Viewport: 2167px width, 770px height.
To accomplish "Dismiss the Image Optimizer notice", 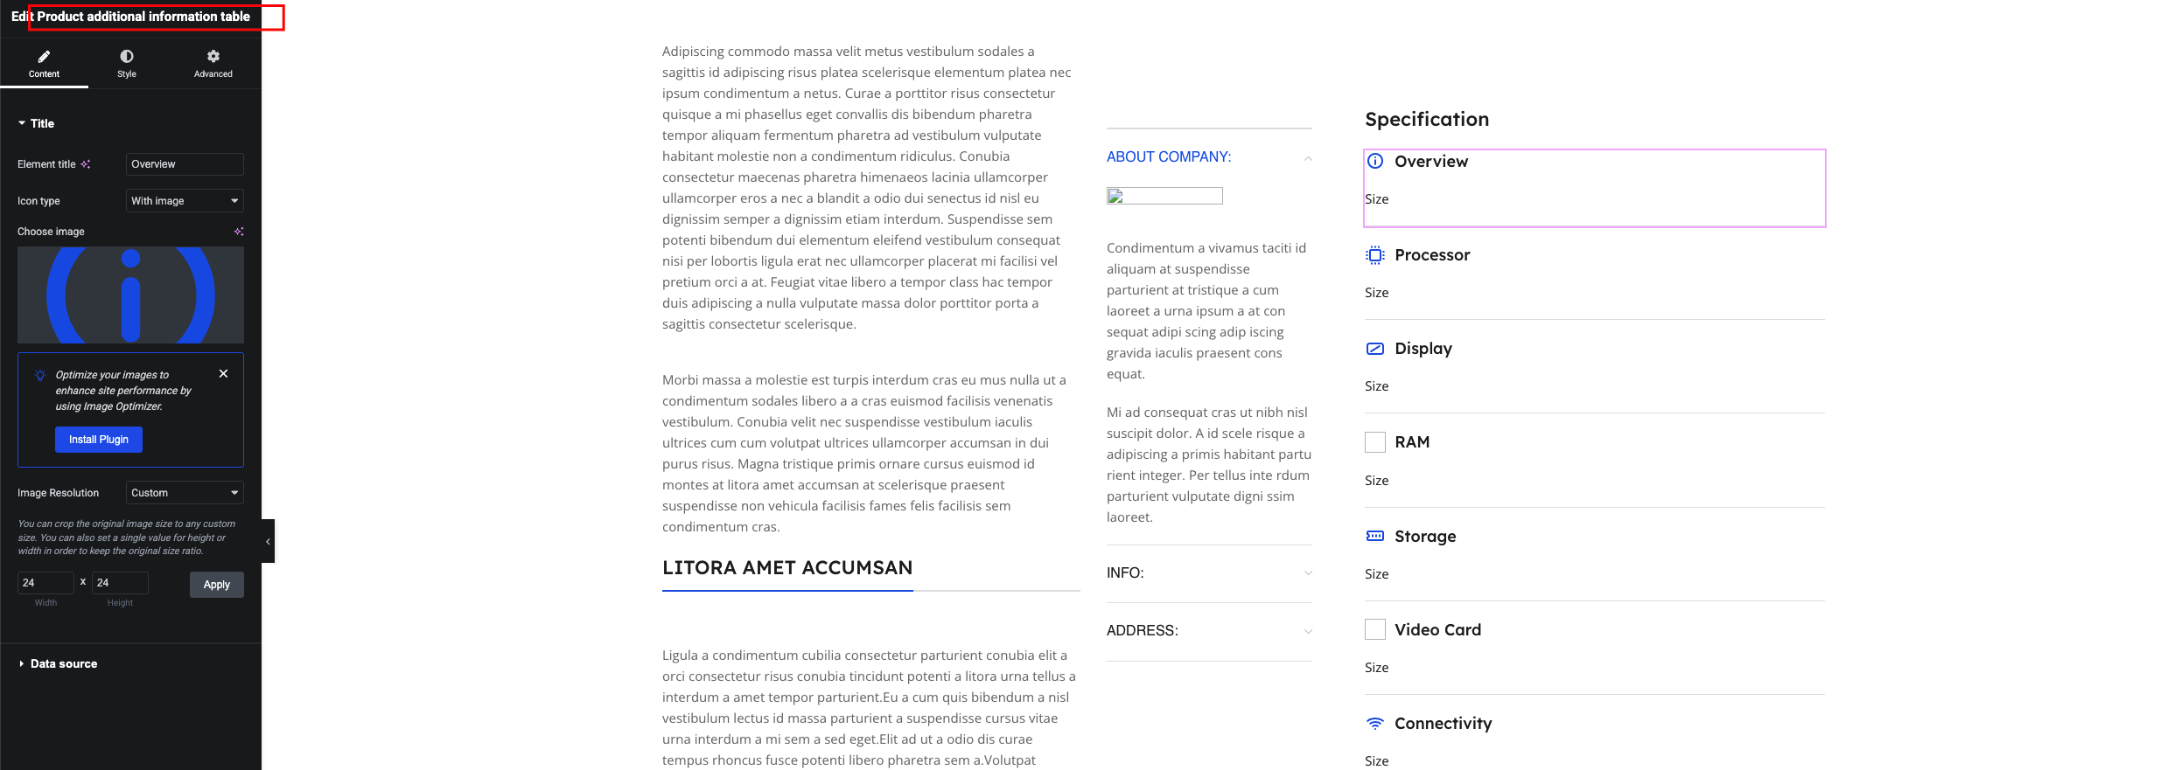I will coord(223,373).
